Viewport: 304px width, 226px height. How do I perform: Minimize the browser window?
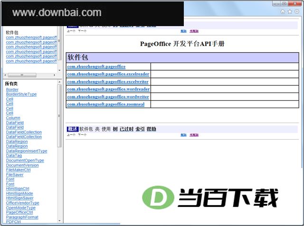point(276,3)
